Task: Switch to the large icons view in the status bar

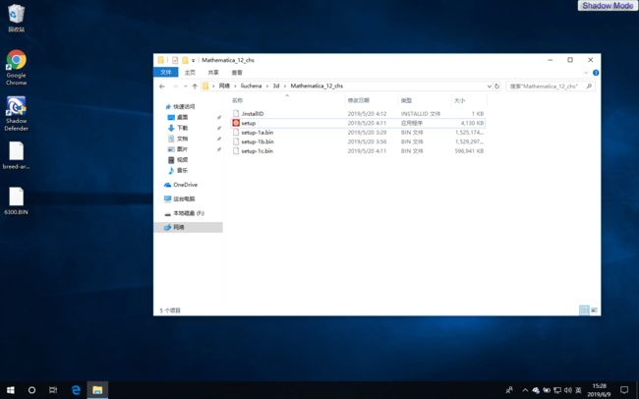Action: [594, 311]
